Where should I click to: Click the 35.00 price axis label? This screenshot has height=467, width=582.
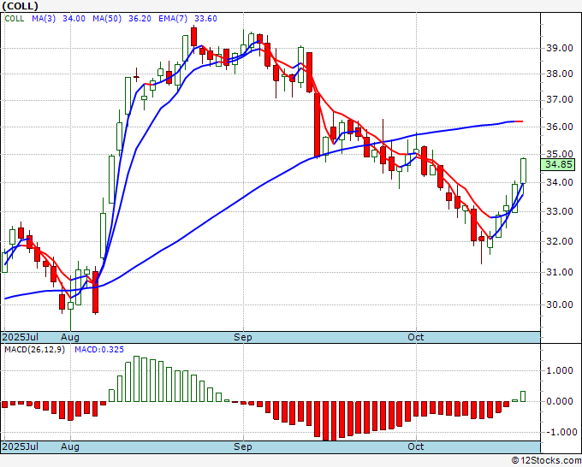559,154
